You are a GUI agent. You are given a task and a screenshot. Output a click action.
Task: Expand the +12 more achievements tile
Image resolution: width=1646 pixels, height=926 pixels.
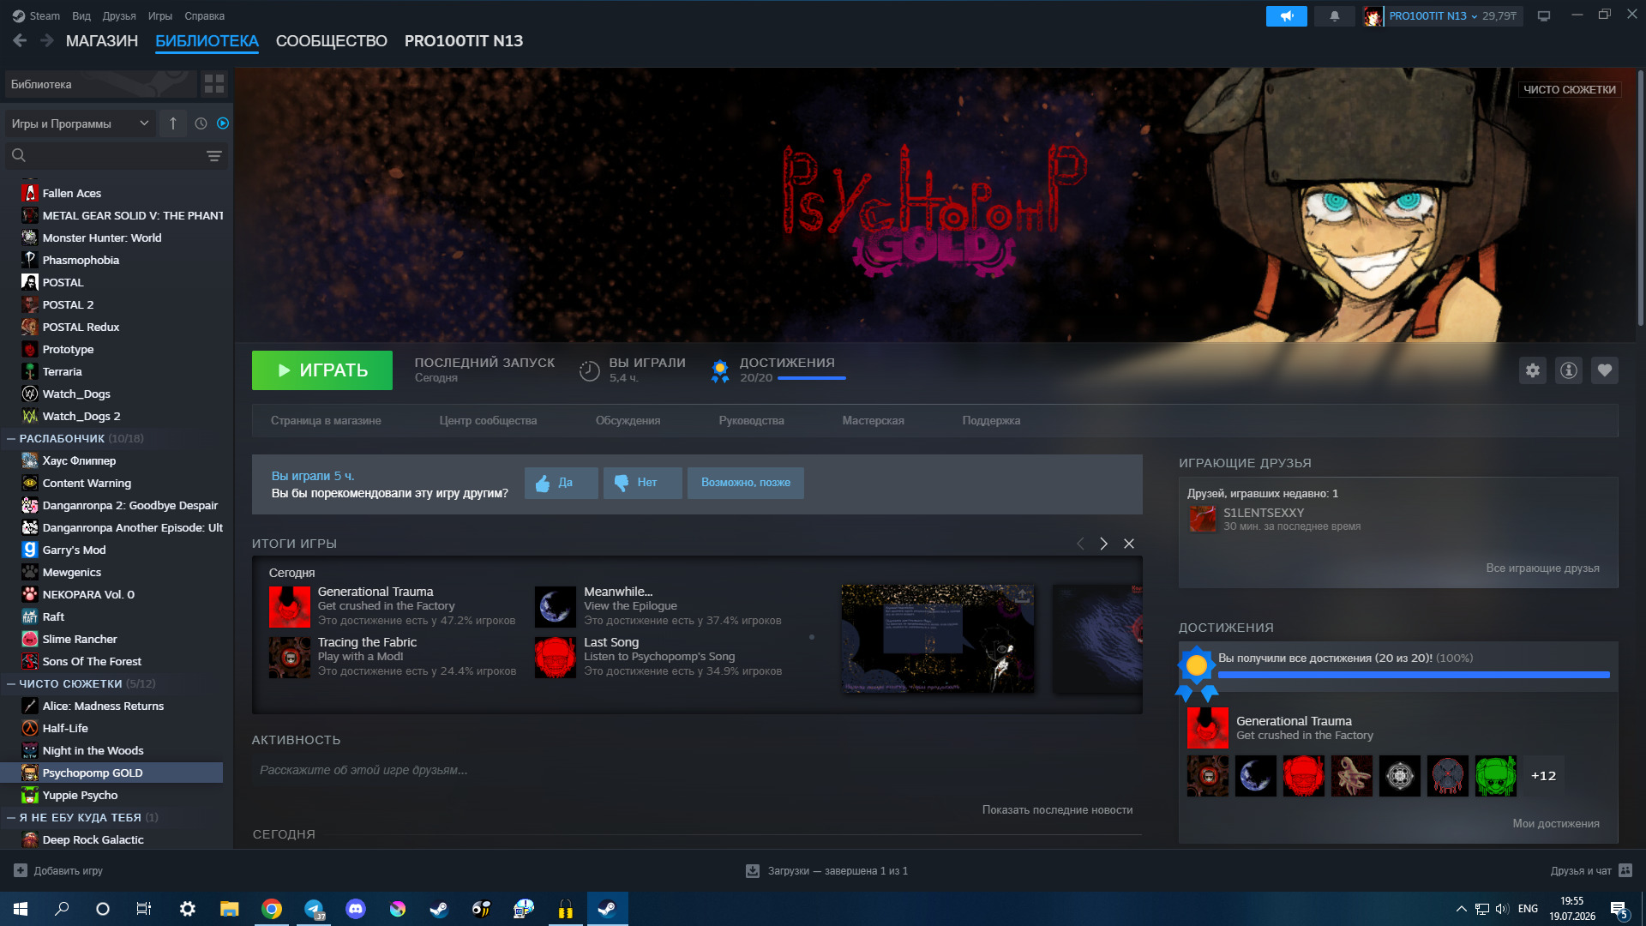click(1544, 776)
